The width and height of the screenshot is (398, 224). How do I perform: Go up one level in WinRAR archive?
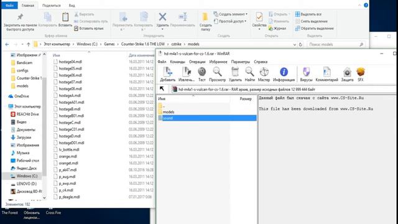point(162,89)
